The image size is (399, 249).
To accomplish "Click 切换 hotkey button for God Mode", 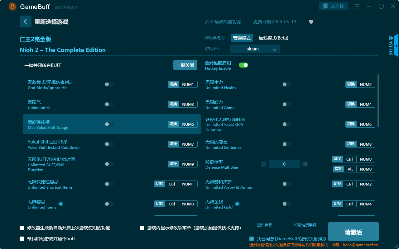I will (173, 84).
